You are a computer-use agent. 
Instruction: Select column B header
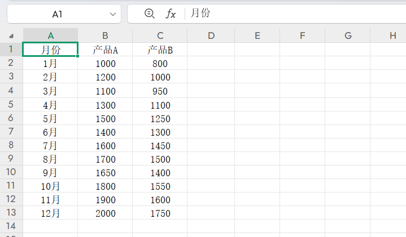(105, 35)
